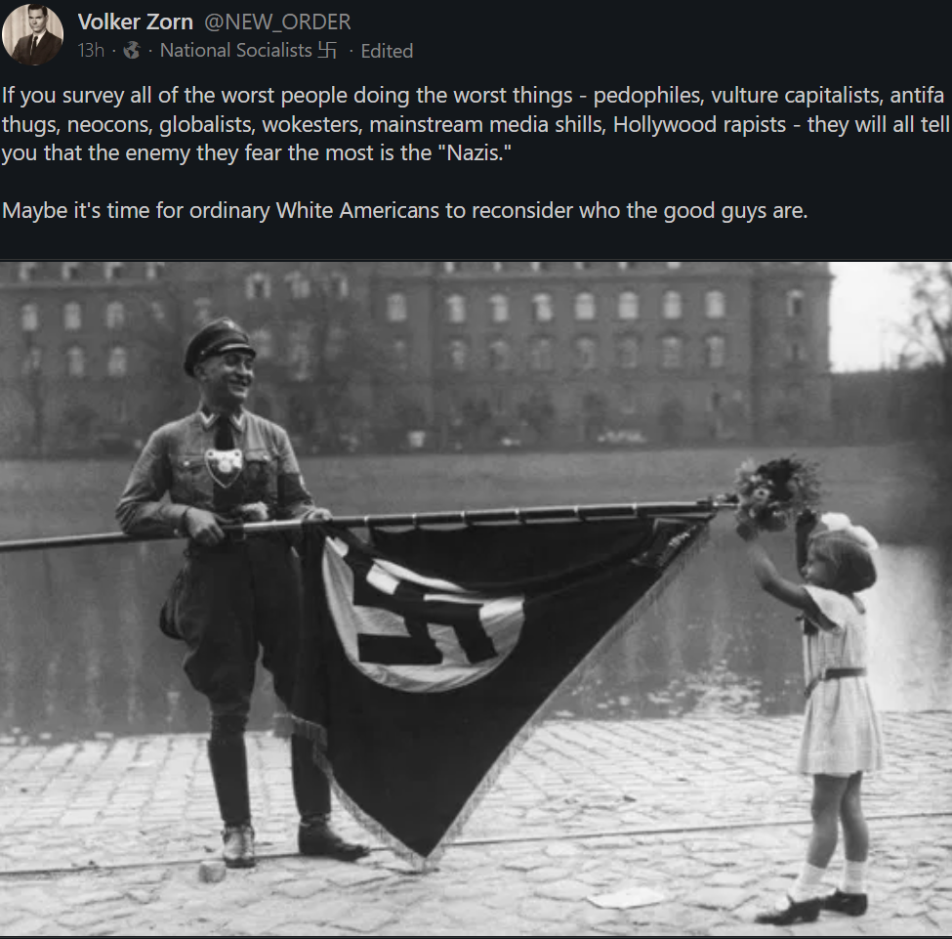952x939 pixels.
Task: Open the National Socialists group link
Action: pos(235,51)
